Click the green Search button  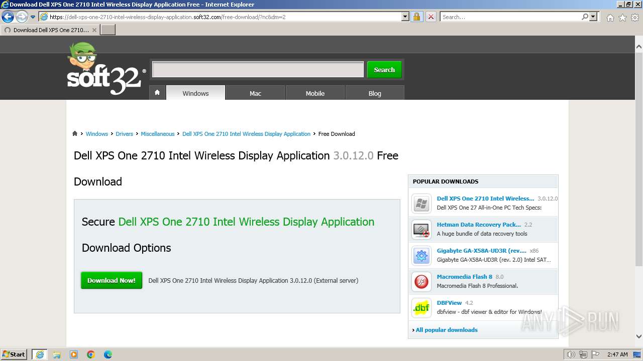pyautogui.click(x=384, y=70)
